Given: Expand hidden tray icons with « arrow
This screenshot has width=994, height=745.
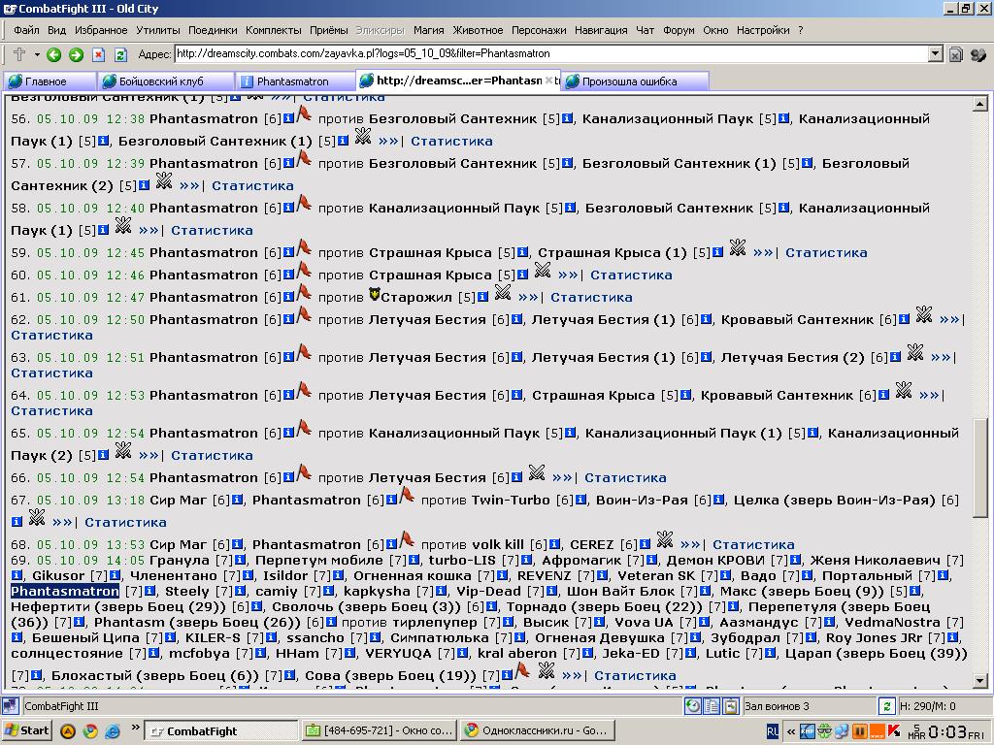Looking at the screenshot, I should click(790, 731).
